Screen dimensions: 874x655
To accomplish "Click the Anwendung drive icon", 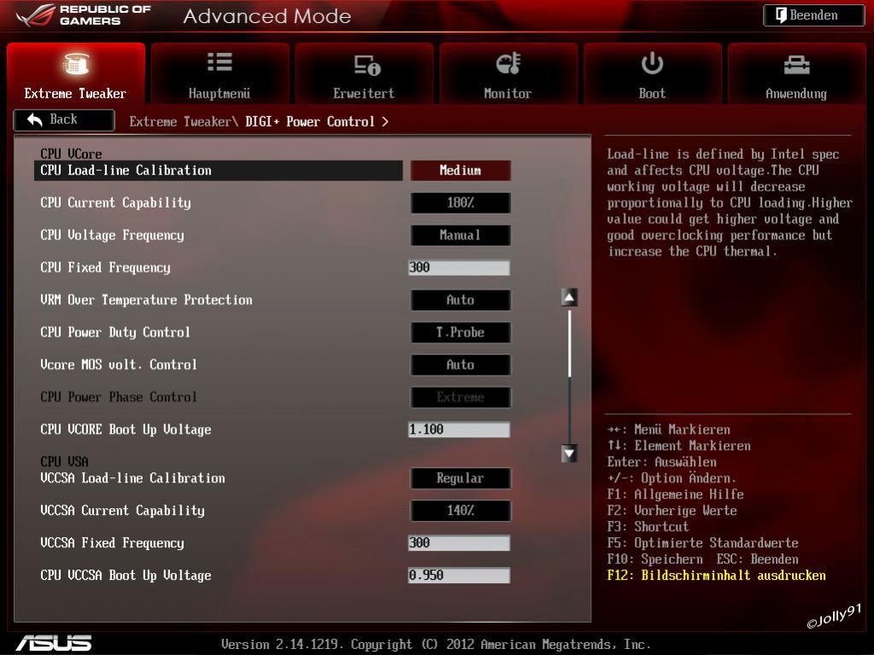I will click(x=796, y=65).
